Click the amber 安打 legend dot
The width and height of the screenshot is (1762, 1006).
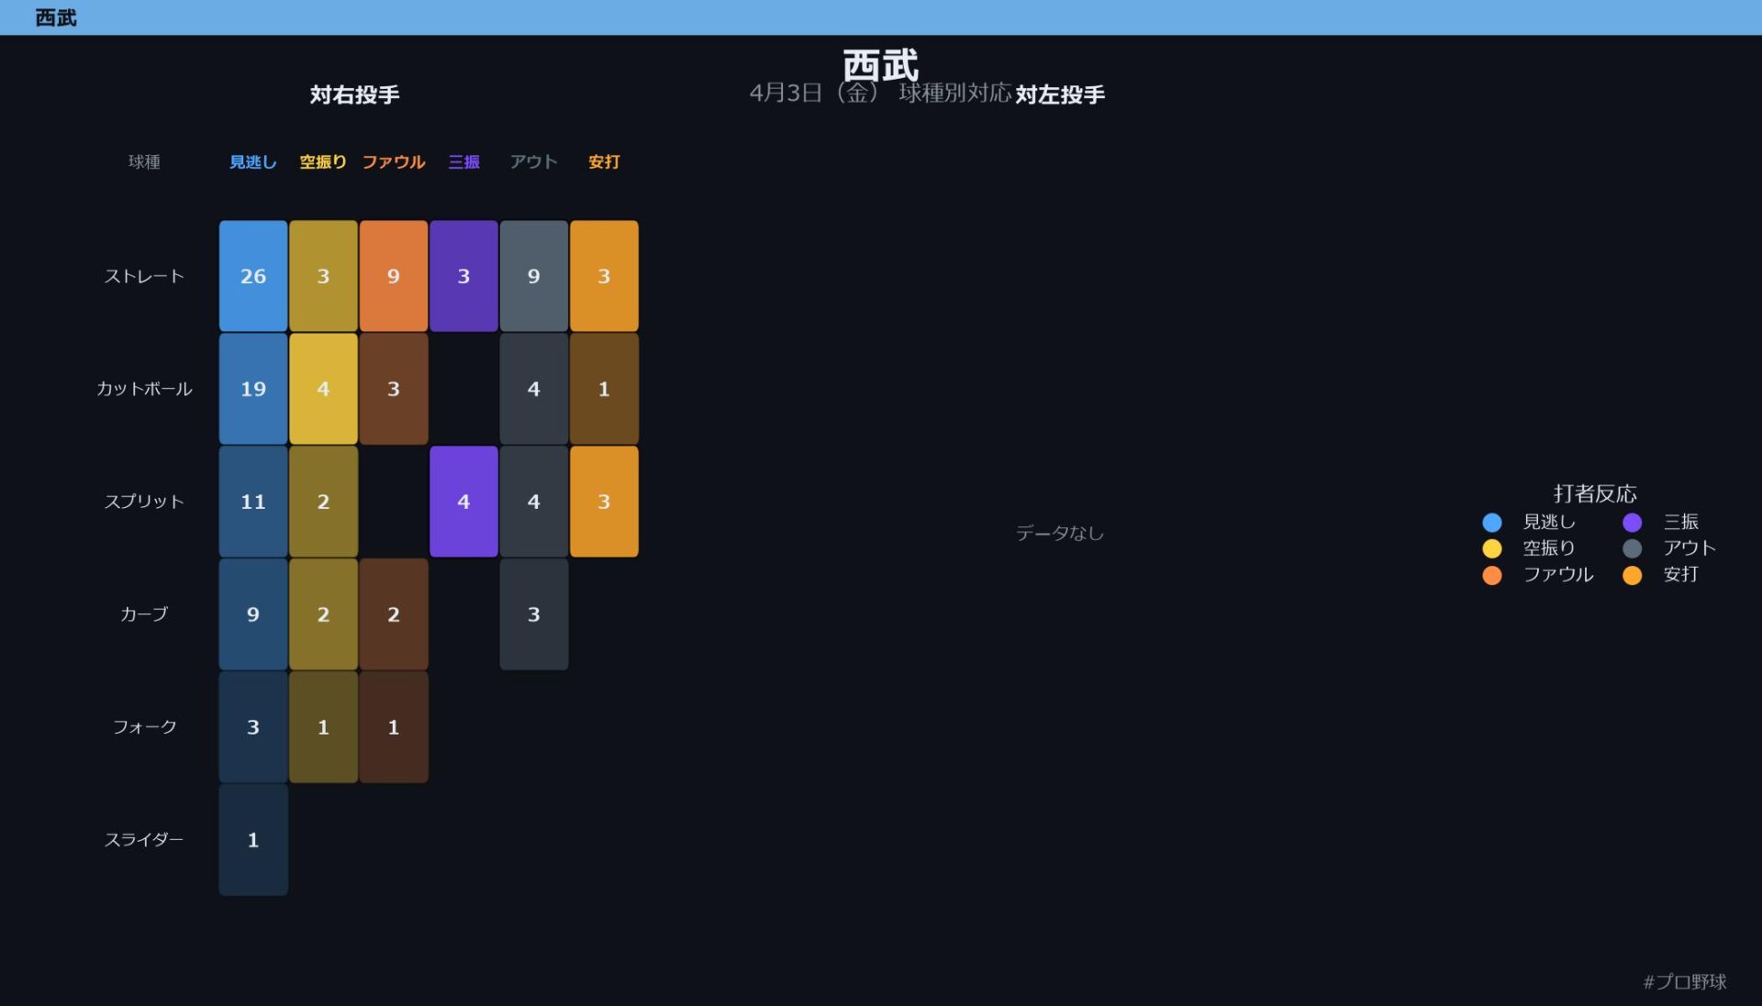(1632, 575)
